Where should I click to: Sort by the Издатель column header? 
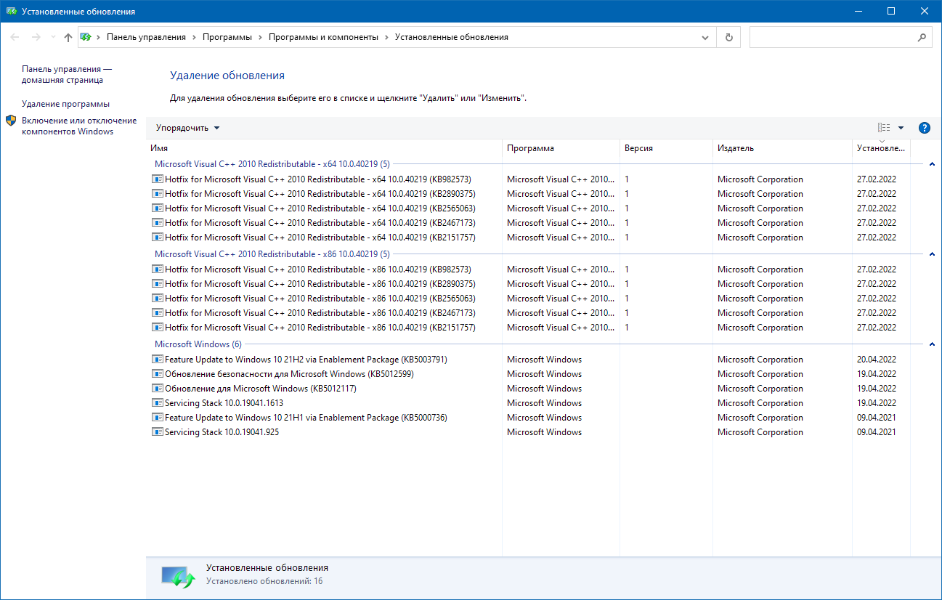coord(782,148)
